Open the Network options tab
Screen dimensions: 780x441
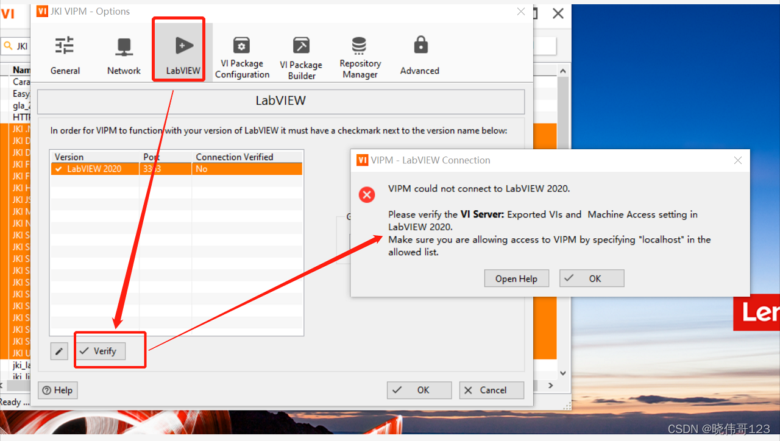(124, 55)
